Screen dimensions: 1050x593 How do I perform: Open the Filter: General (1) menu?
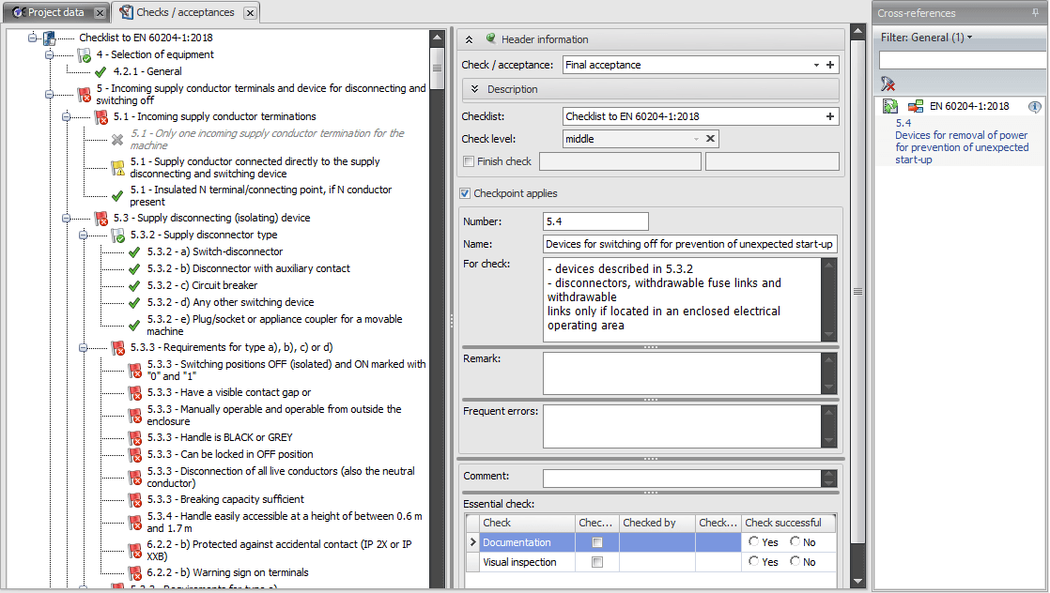pos(926,38)
